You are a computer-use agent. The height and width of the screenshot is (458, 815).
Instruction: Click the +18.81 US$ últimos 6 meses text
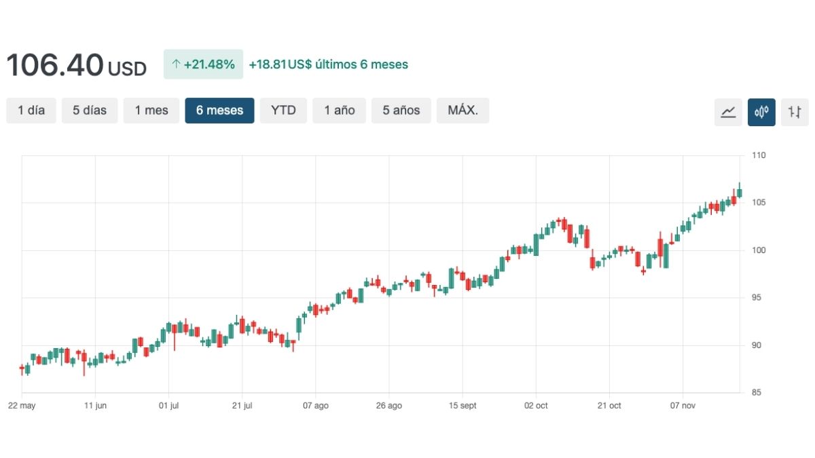(x=328, y=64)
